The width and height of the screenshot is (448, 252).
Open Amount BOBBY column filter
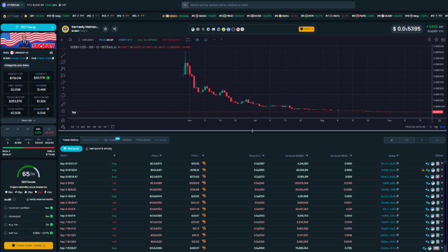coord(307,156)
